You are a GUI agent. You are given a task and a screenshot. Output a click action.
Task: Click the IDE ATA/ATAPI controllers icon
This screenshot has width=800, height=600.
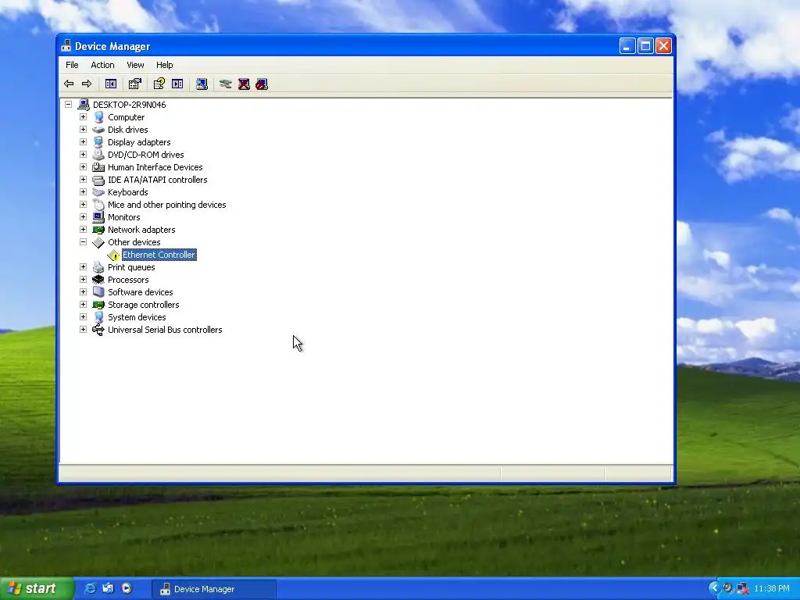click(98, 180)
